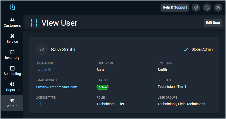Click the Active status badge
The image size is (226, 119).
(x=102, y=87)
